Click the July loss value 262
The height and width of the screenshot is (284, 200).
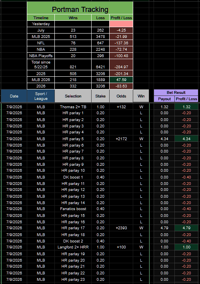point(100,30)
